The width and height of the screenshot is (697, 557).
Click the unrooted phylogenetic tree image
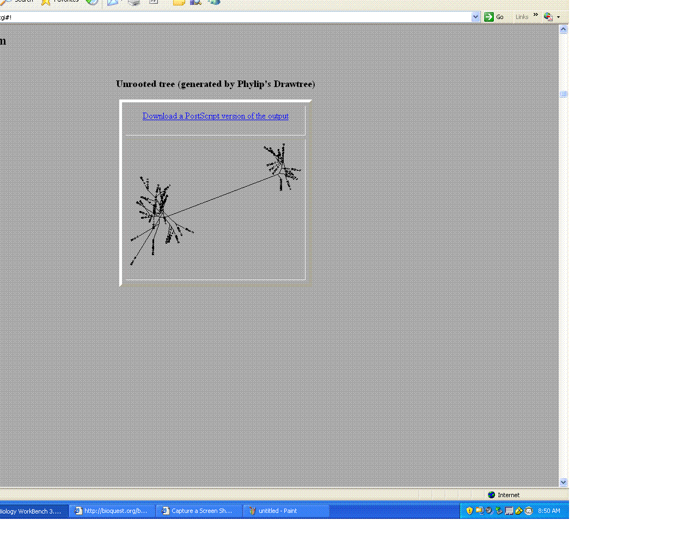216,209
